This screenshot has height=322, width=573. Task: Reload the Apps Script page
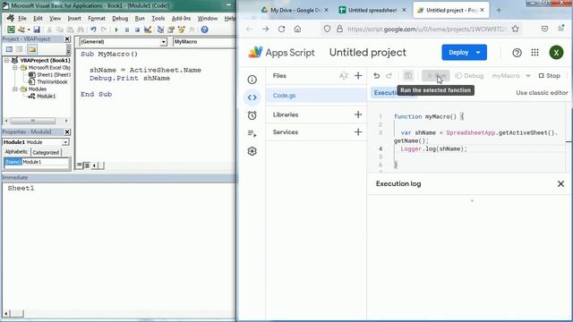(281, 29)
